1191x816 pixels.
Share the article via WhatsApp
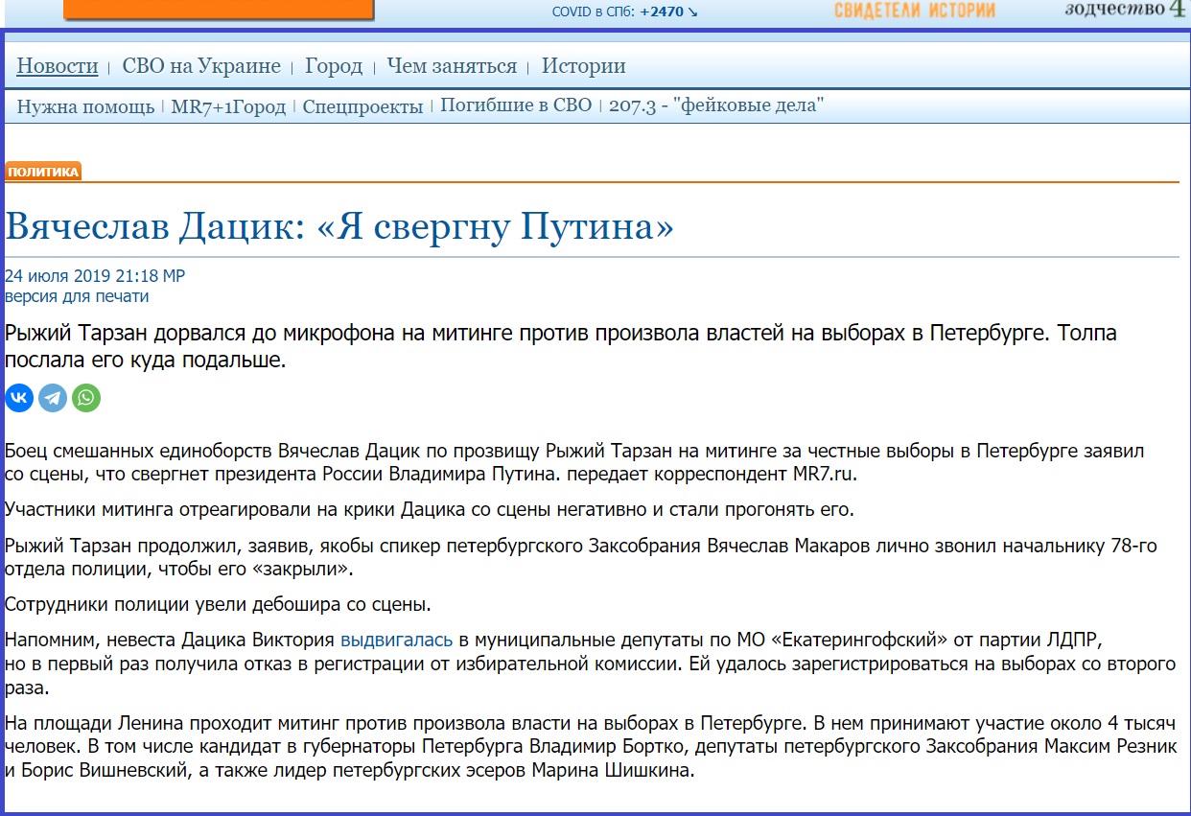[x=86, y=398]
